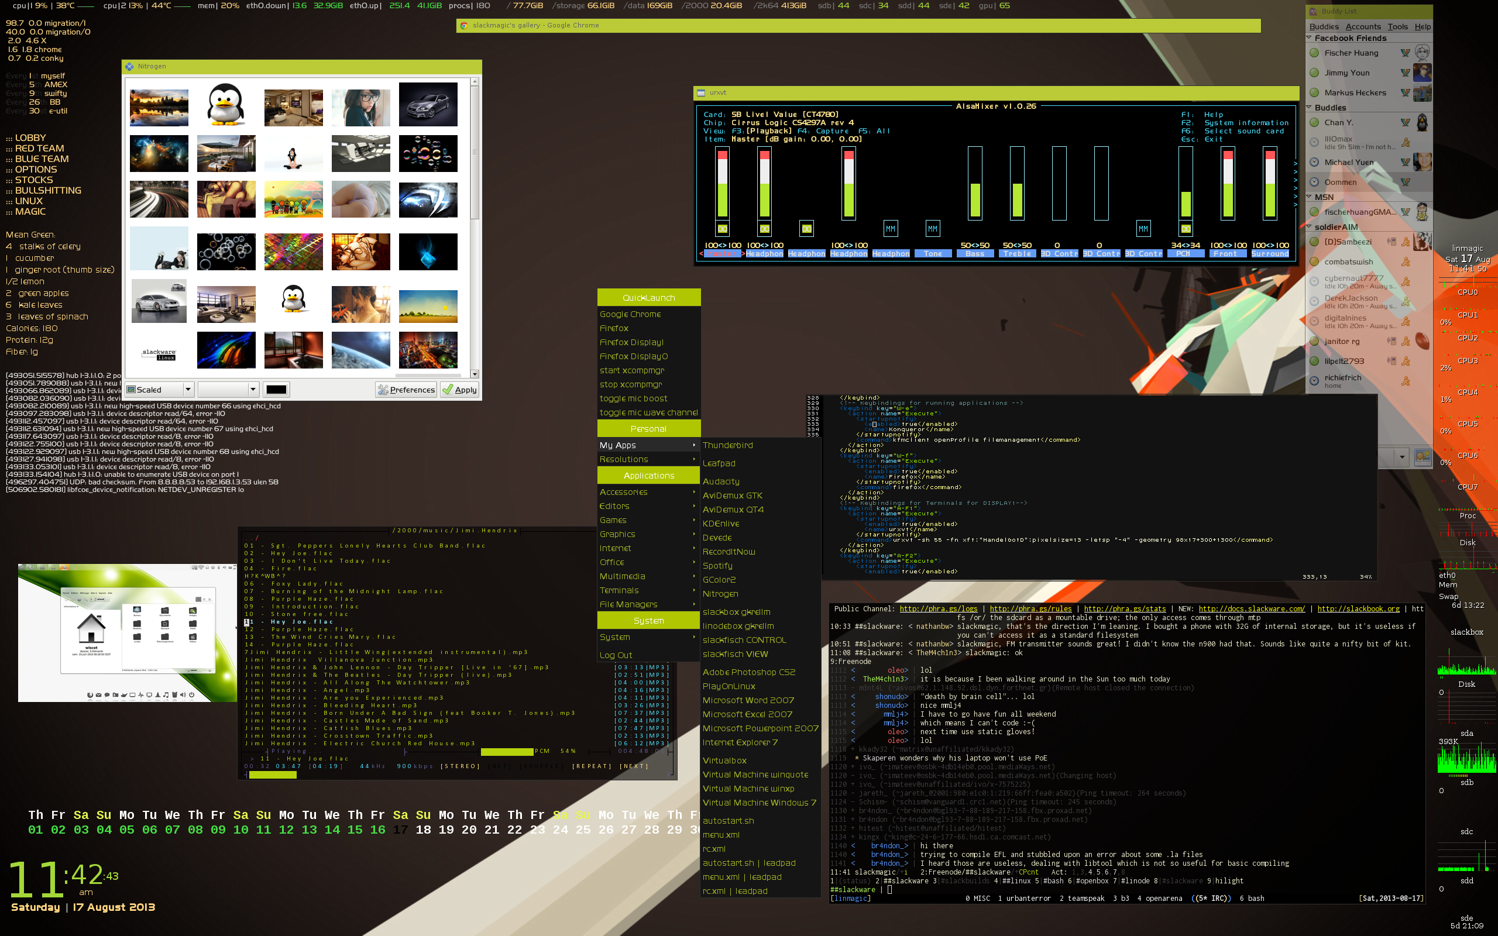Click the black background color swatch in Nitrogen
This screenshot has height=936, width=1498.
click(x=276, y=390)
